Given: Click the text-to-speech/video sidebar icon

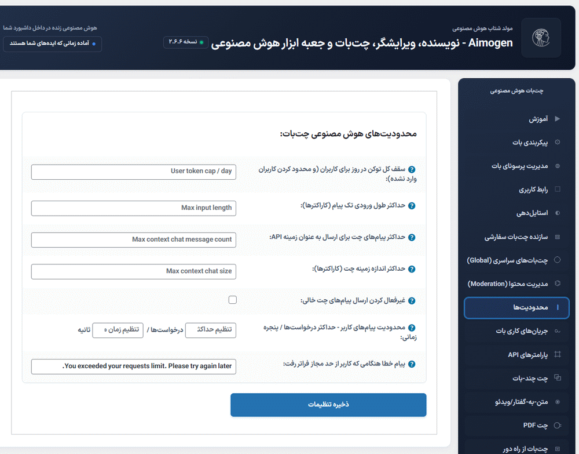Looking at the screenshot, I should point(557,402).
